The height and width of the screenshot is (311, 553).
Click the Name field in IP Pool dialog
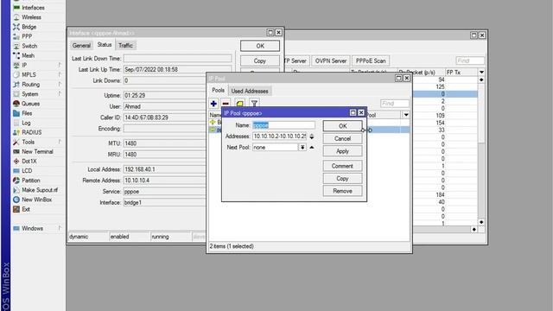(283, 125)
